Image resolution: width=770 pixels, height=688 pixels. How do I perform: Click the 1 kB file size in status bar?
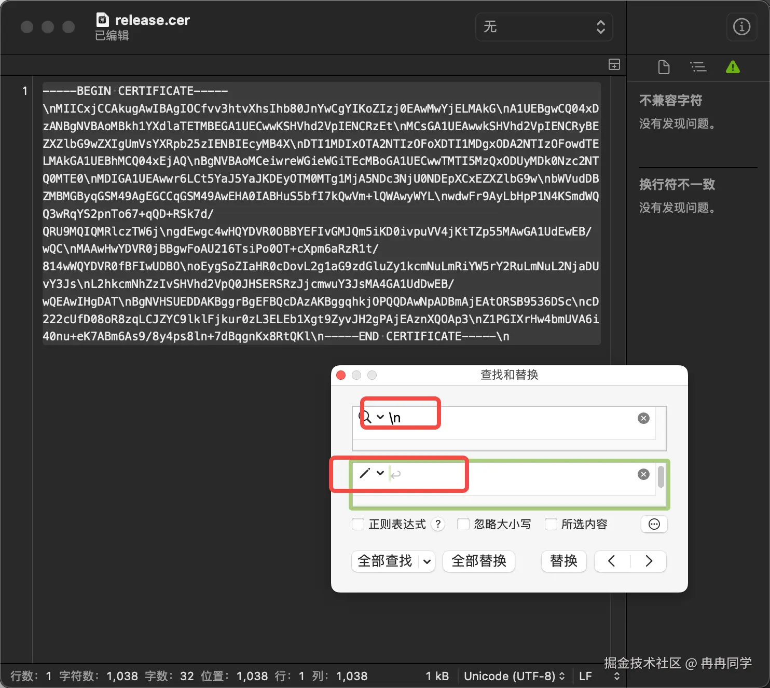click(x=437, y=676)
